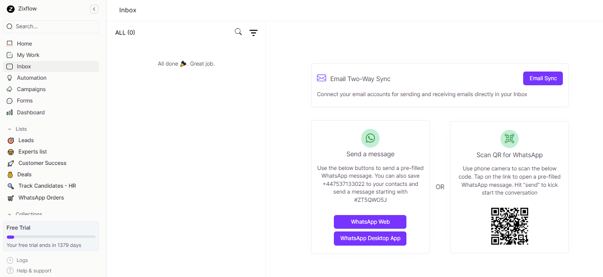Viewport: 603px width, 277px height.
Task: Expand the Collections group
Action: 10,214
